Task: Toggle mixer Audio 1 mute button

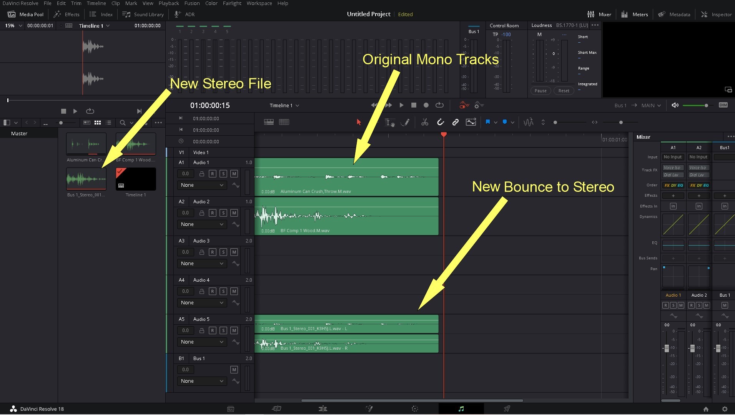Action: coord(681,305)
